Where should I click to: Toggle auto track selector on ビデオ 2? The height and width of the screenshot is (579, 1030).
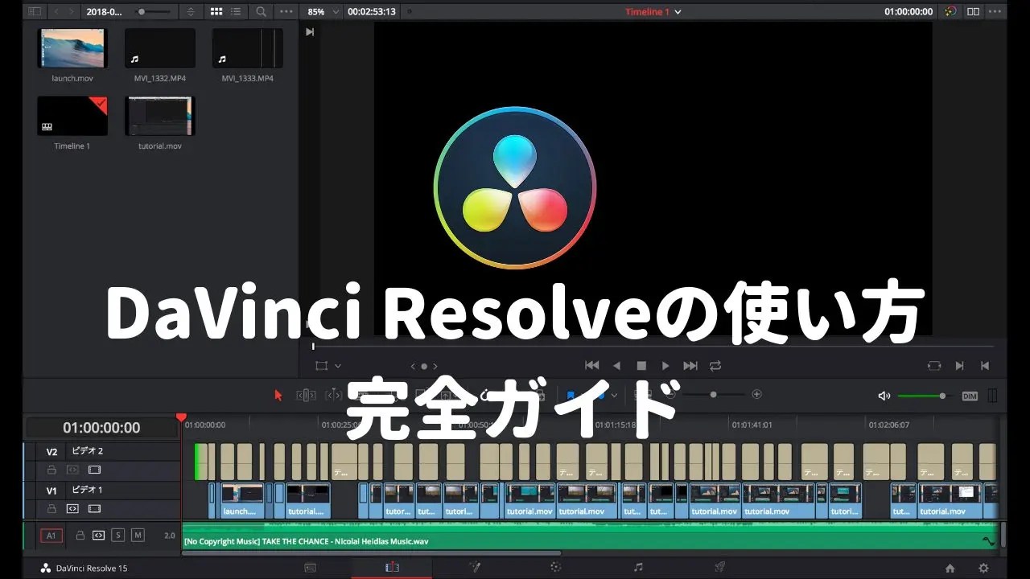click(x=72, y=470)
